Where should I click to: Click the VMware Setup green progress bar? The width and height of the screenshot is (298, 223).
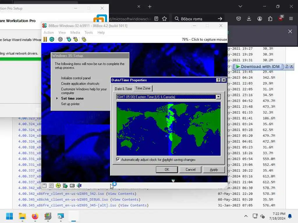pos(21,59)
